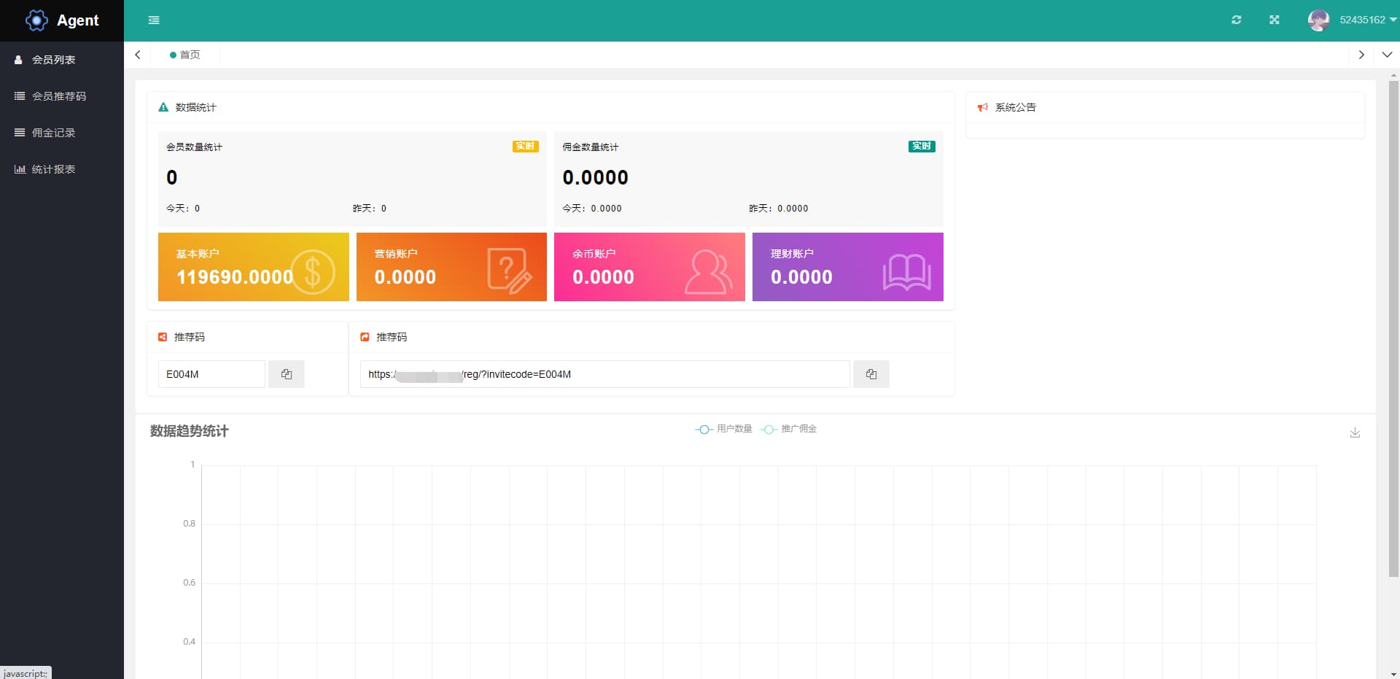Select the 首页 tab
Screen dimensions: 1400x679
(185, 55)
